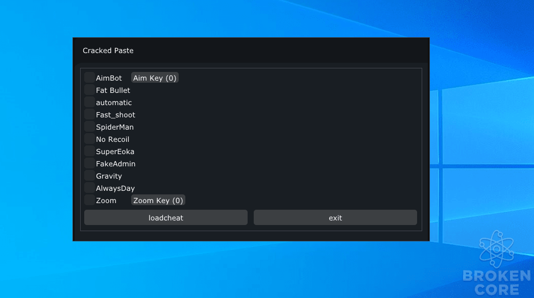Screen dimensions: 534x298
Task: Enable the Zoom checkbox
Action: pos(89,200)
